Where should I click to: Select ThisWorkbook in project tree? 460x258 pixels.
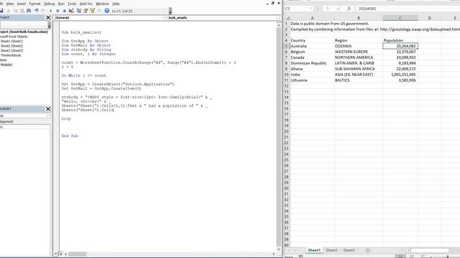pyautogui.click(x=11, y=55)
